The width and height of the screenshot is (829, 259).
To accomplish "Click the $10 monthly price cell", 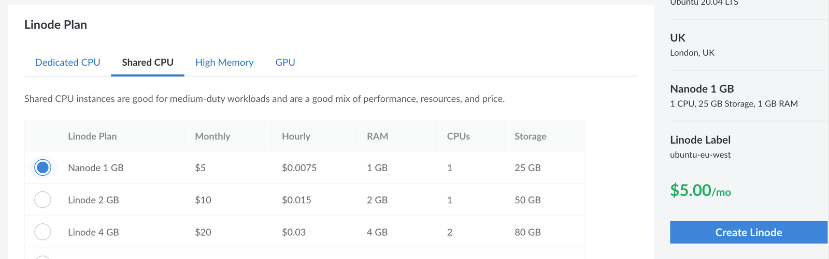I will (x=203, y=200).
